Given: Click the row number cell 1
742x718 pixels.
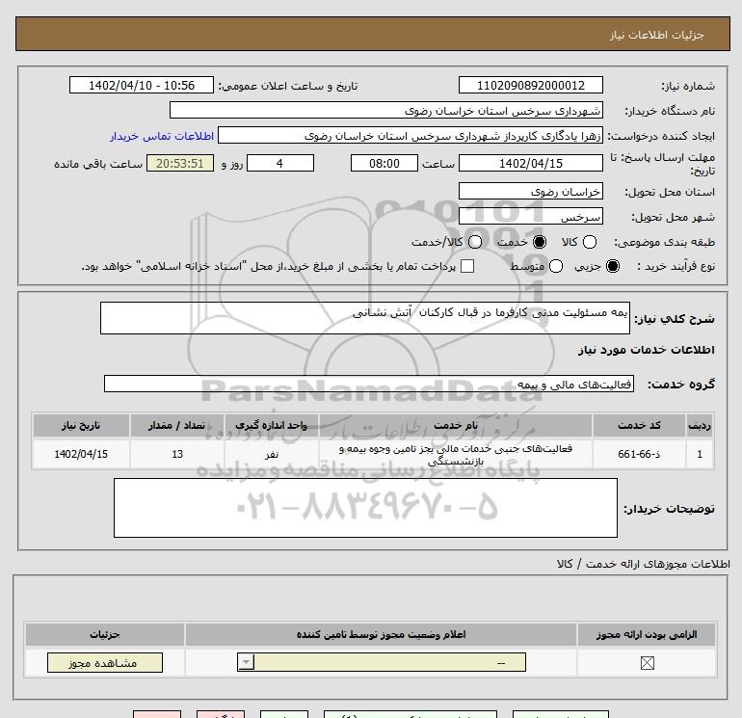Looking at the screenshot, I should click(700, 454).
